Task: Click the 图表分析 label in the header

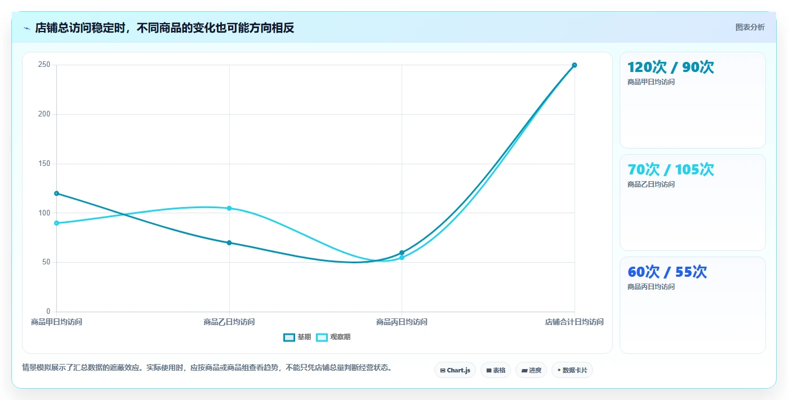Action: 750,27
